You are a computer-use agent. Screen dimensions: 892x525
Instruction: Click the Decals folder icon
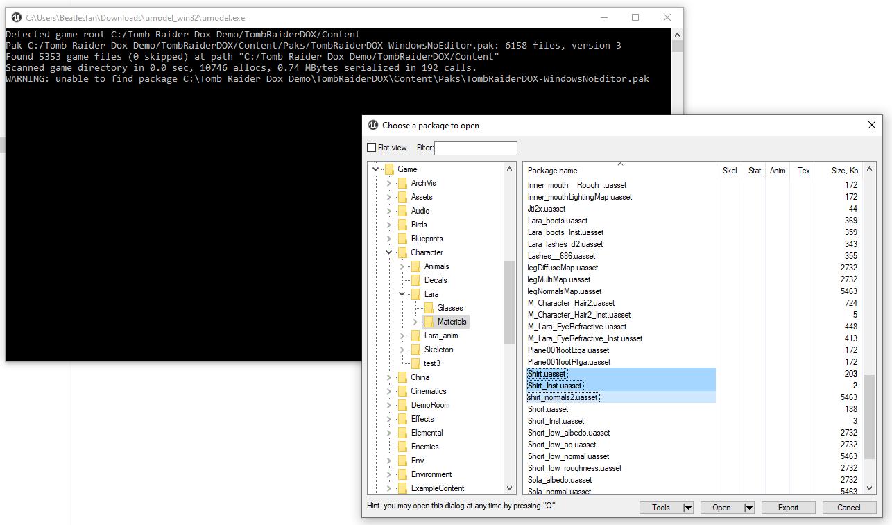(415, 280)
